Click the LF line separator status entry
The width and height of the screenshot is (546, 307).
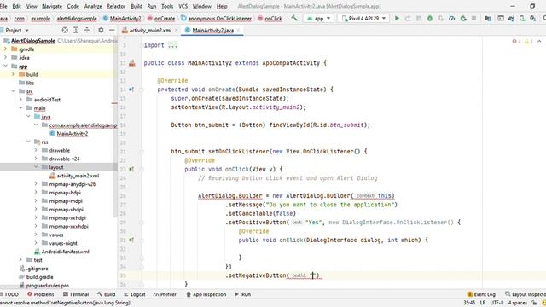(483, 303)
